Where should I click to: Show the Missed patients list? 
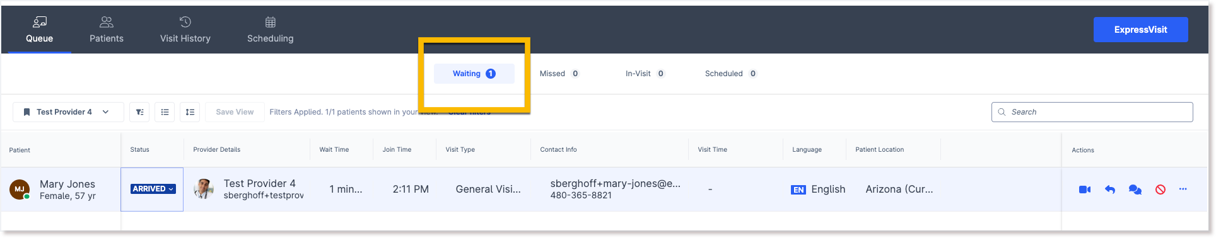tap(559, 74)
